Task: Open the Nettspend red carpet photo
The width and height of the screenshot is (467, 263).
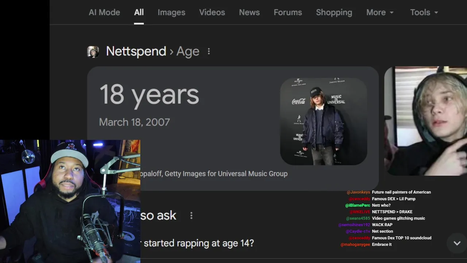Action: pos(323,121)
